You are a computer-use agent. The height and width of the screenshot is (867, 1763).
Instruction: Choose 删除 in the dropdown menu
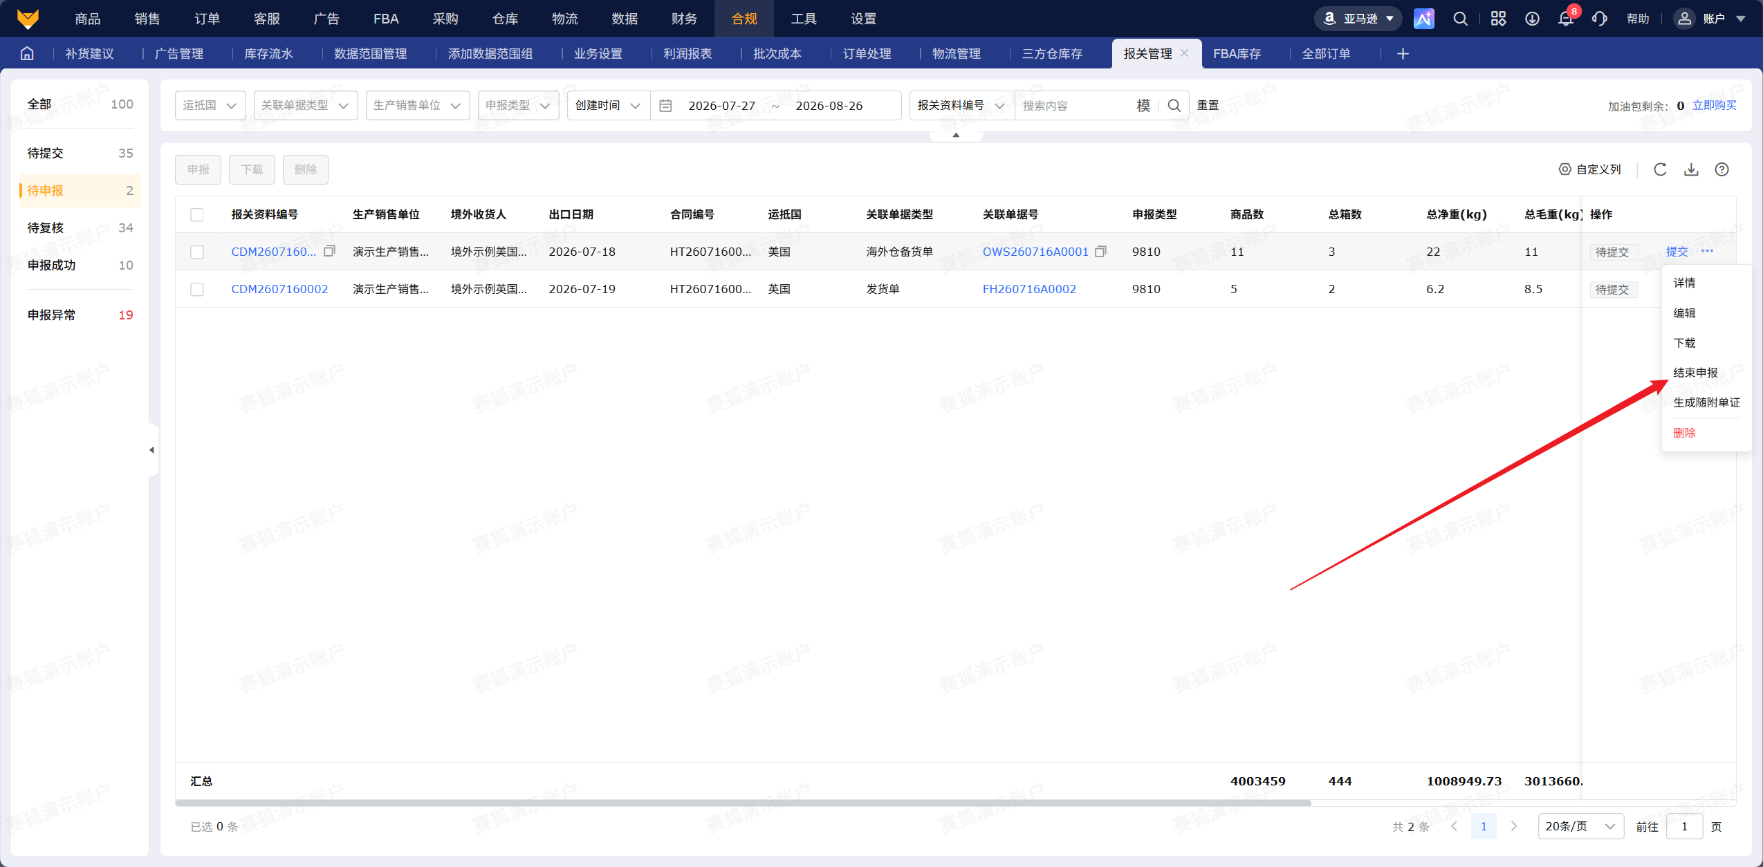pyautogui.click(x=1684, y=433)
